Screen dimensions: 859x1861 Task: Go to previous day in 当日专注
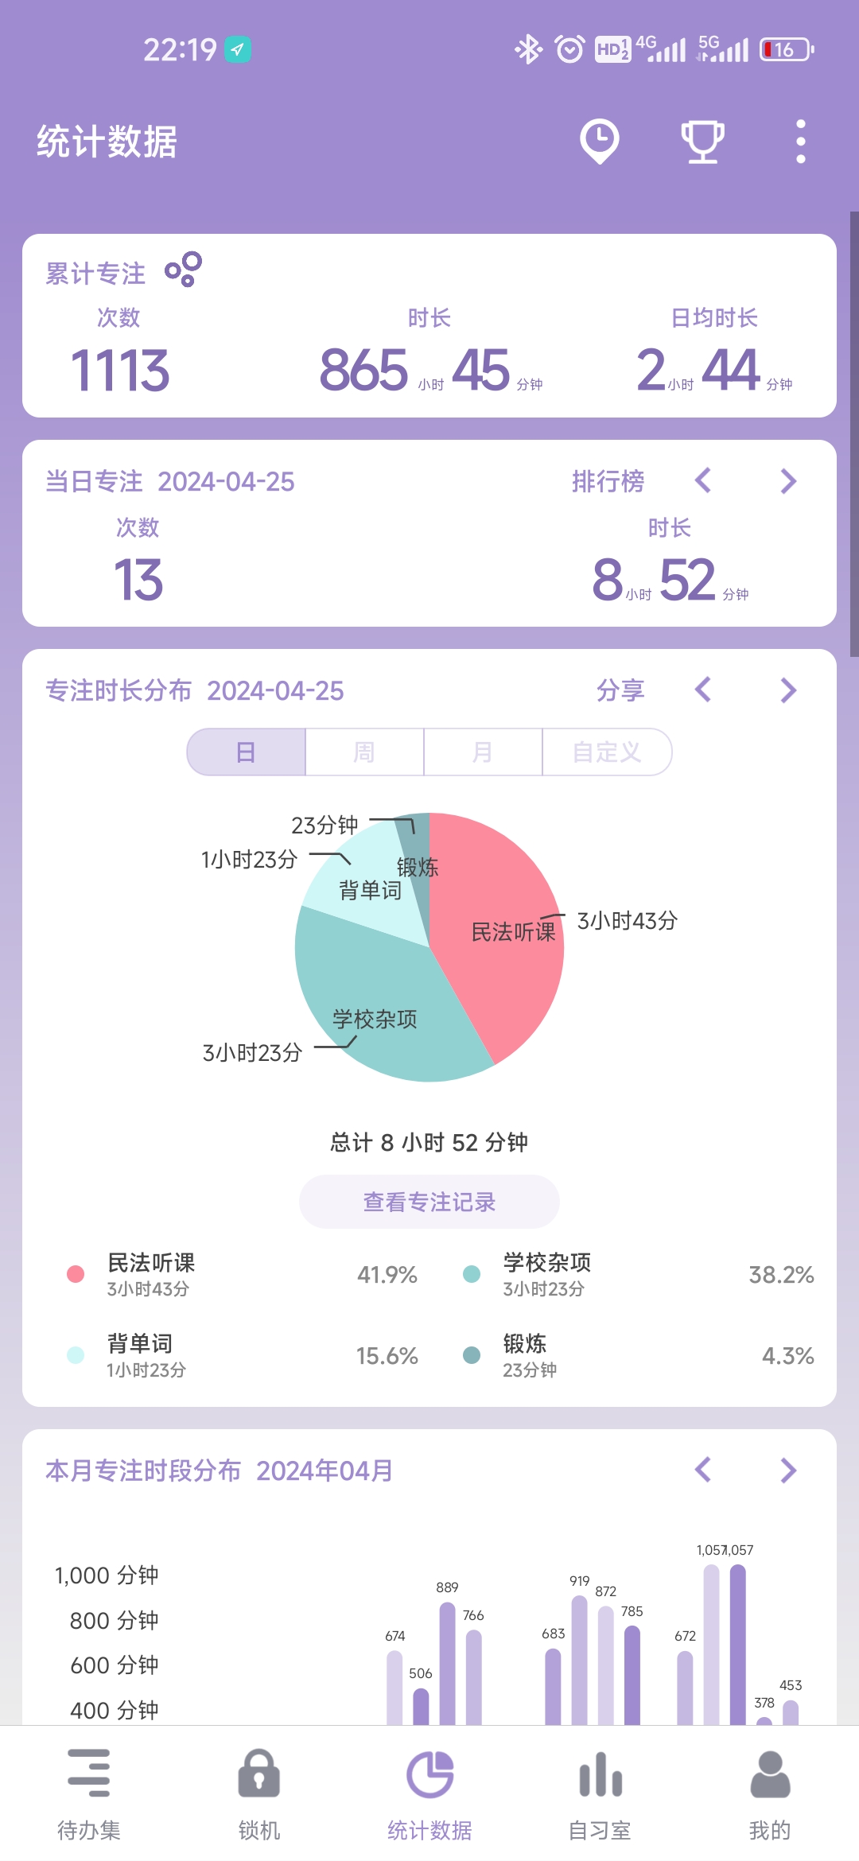coord(703,481)
